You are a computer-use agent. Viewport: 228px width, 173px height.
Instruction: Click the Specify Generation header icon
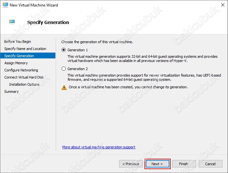pos(12,22)
